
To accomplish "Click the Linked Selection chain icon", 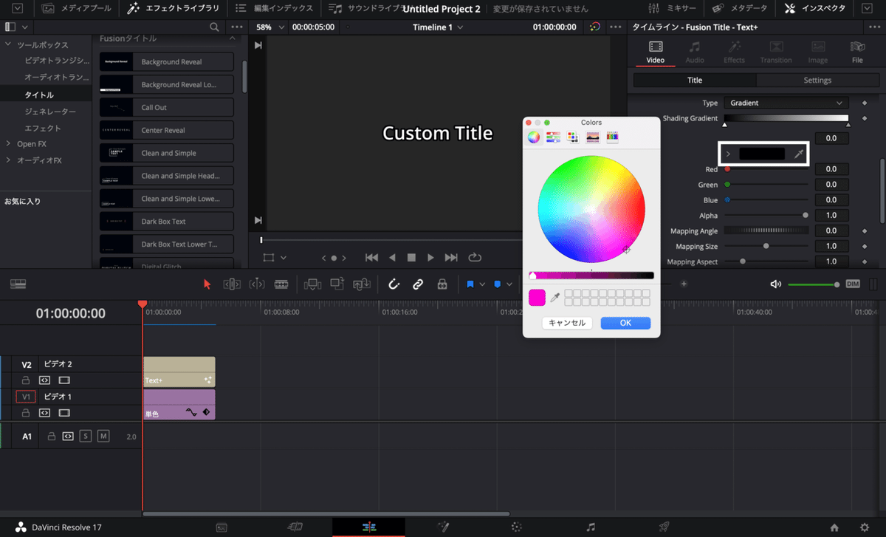I will tap(418, 284).
